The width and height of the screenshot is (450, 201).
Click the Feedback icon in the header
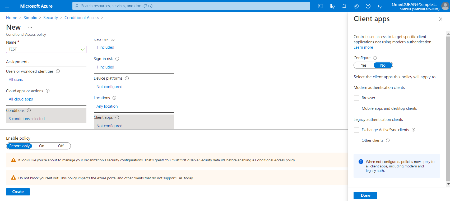pos(380,6)
